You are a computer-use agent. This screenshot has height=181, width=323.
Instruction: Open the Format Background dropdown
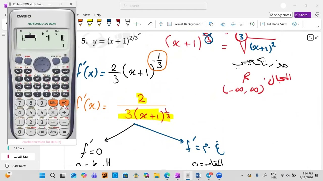[x=185, y=24]
